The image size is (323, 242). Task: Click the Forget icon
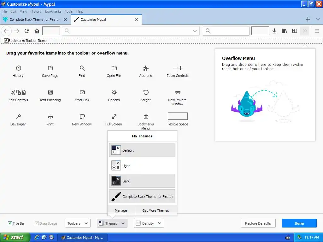pyautogui.click(x=146, y=92)
